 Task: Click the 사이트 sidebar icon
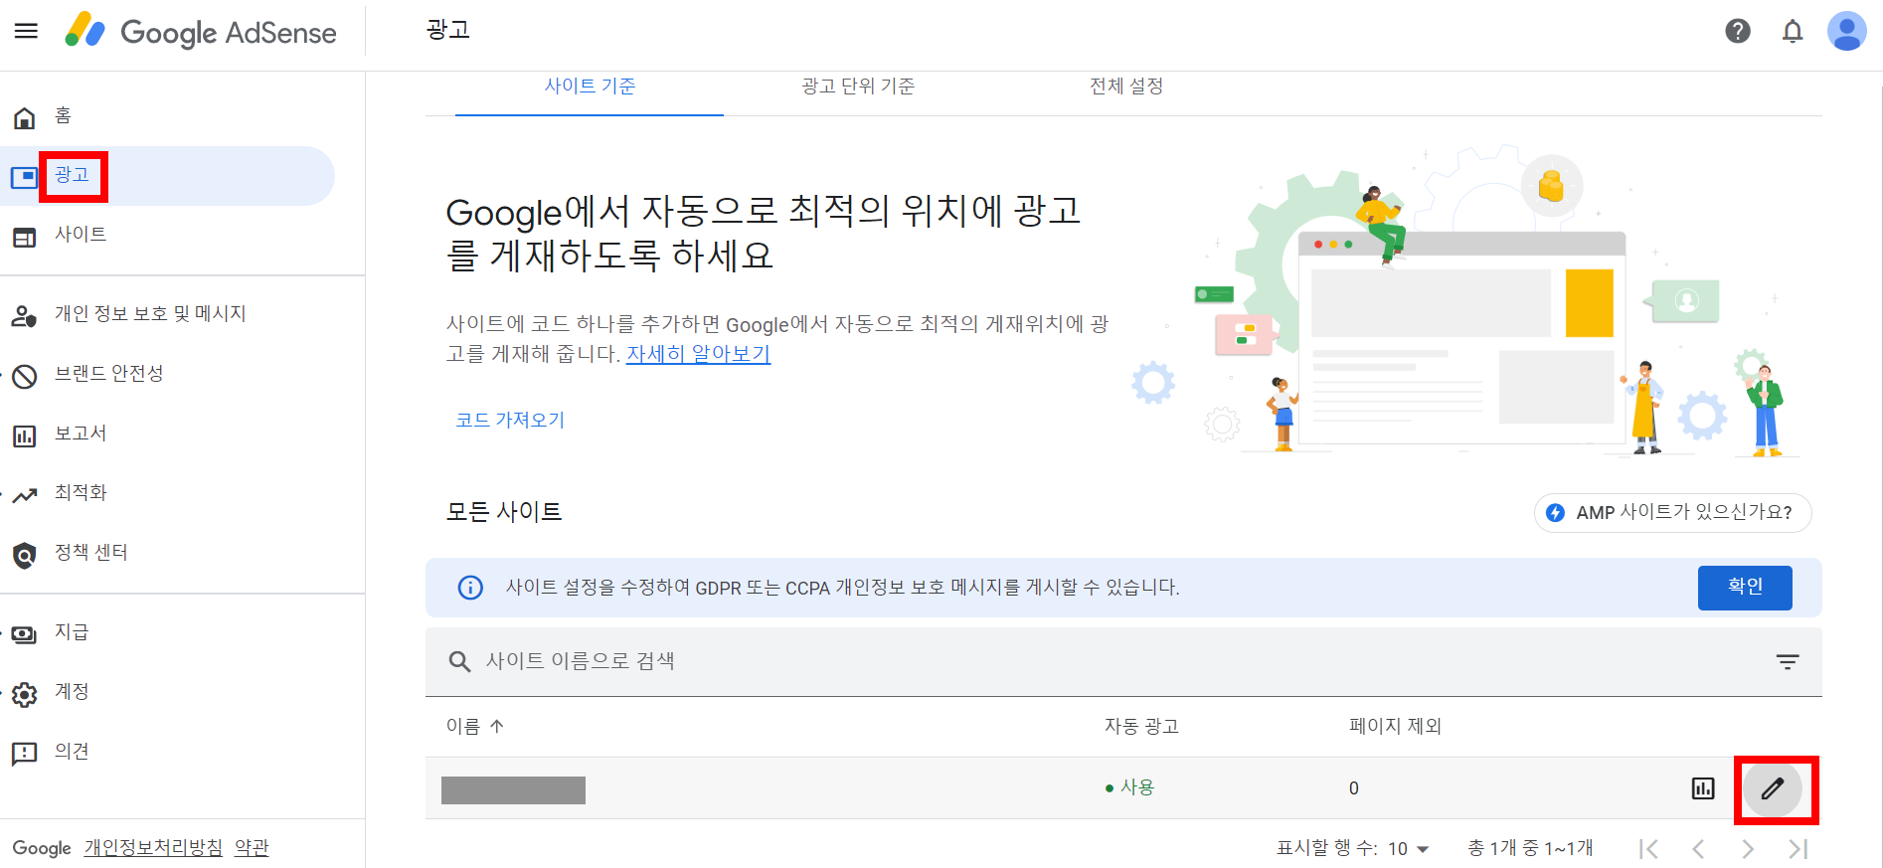pos(24,237)
